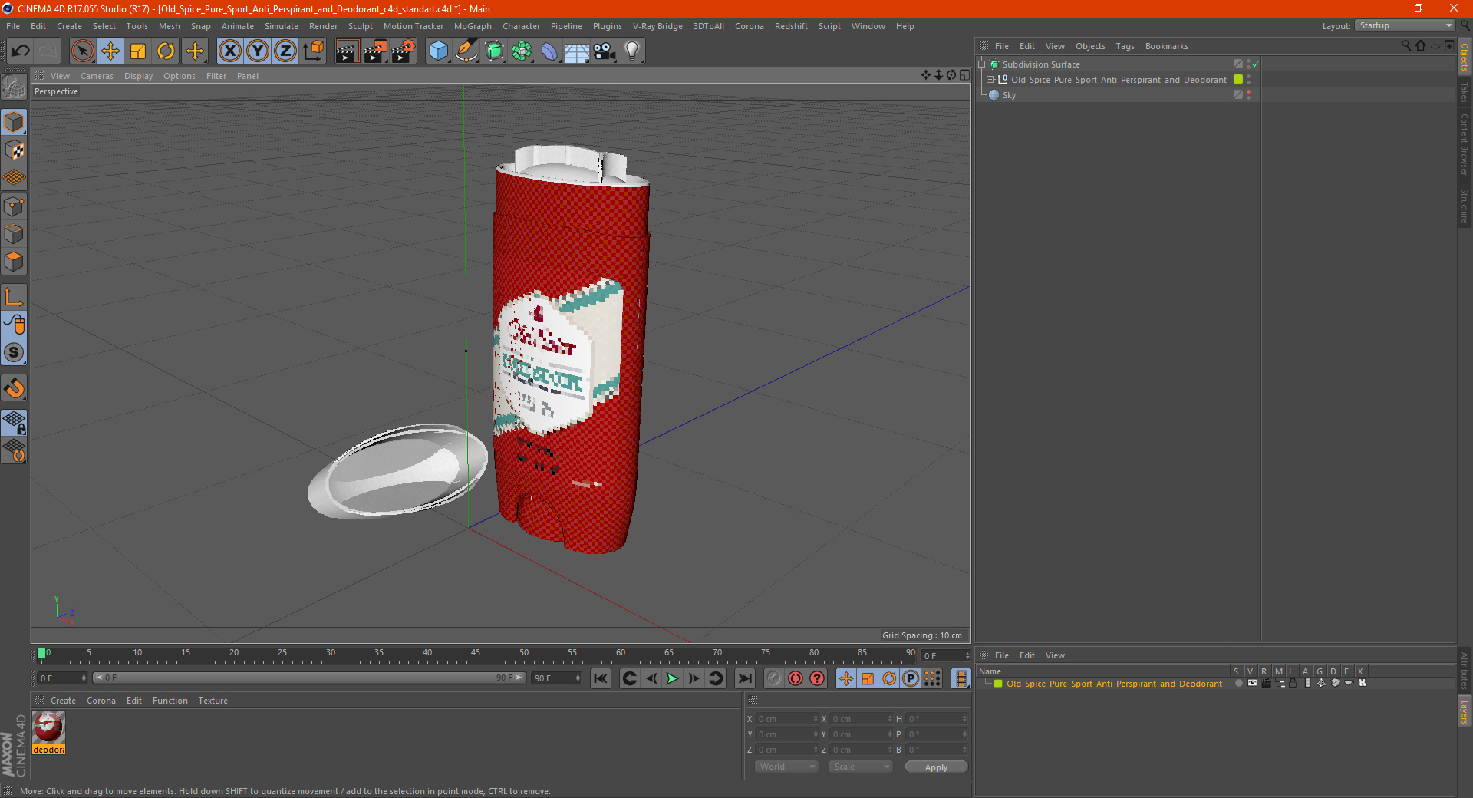Render to Picture Viewer
Screen dimensions: 1473x798
pyautogui.click(x=375, y=51)
